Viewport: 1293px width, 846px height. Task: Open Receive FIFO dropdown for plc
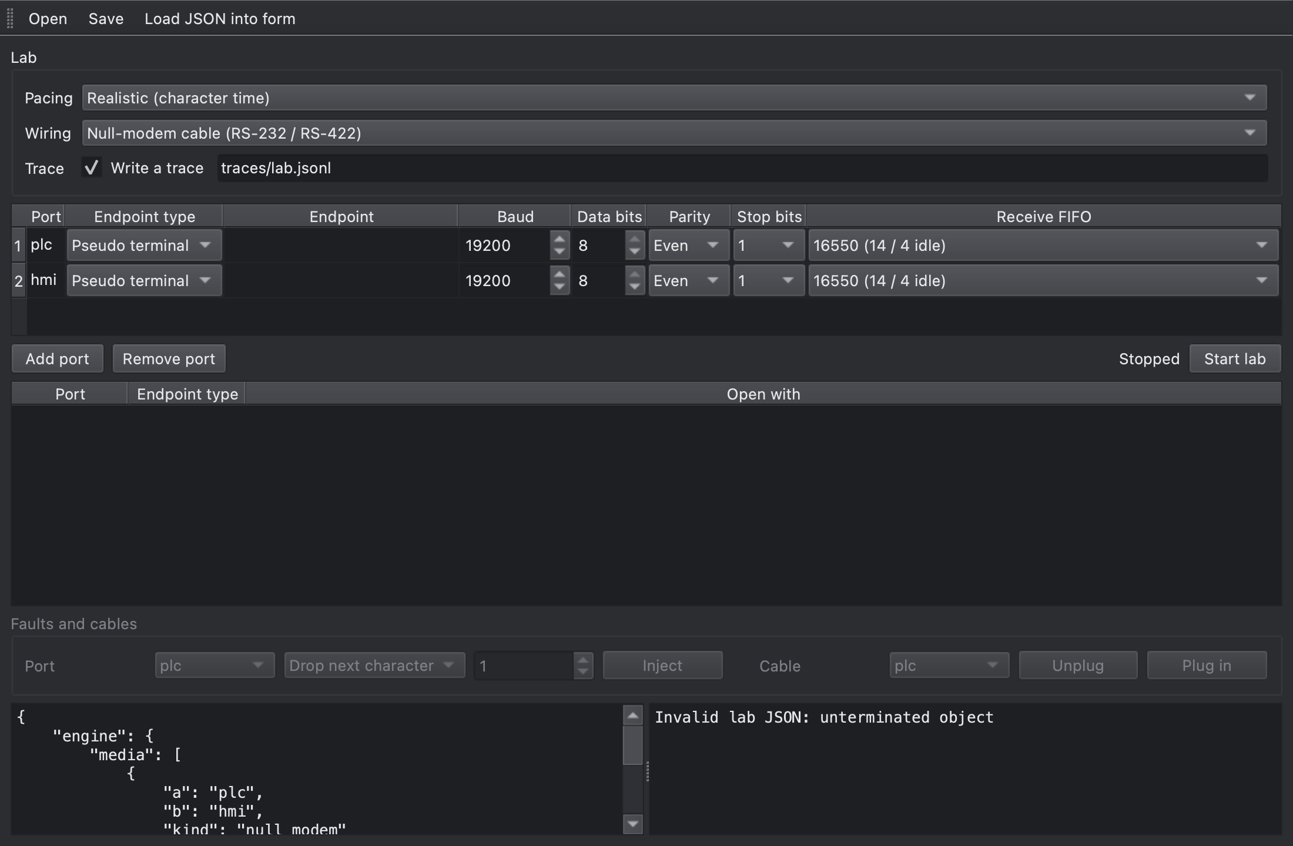[1043, 246]
